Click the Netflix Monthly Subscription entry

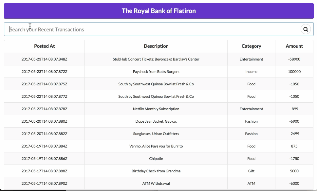156,109
